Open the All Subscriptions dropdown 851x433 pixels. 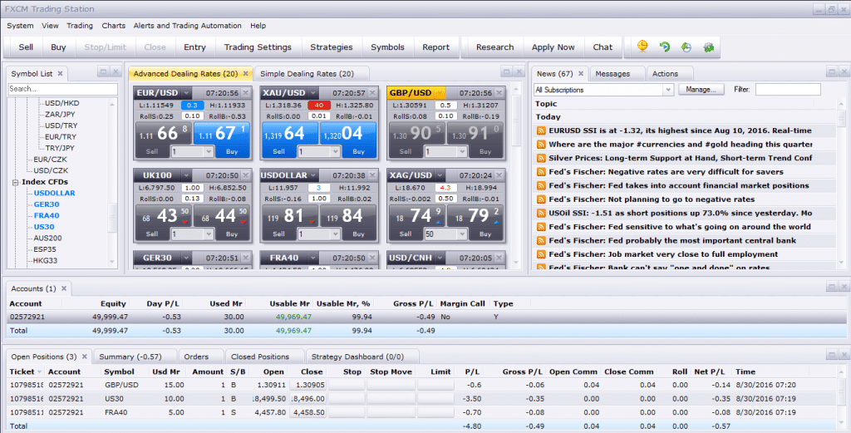click(604, 90)
